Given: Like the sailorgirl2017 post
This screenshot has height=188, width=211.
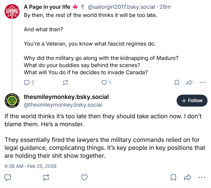Looking at the screenshot, I should (x=104, y=82).
